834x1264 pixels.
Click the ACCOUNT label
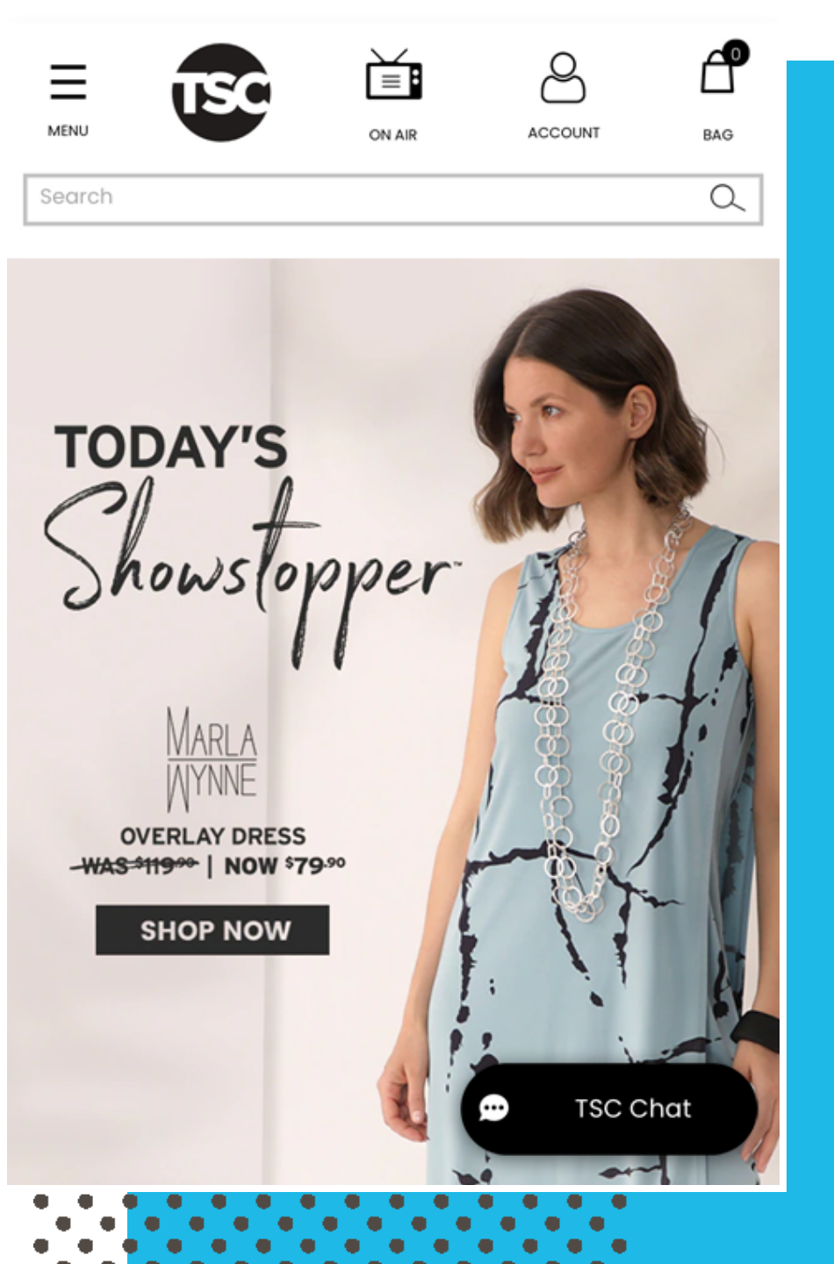point(564,133)
